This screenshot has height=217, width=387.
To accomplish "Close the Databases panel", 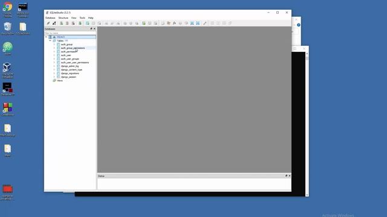I will tap(94, 29).
